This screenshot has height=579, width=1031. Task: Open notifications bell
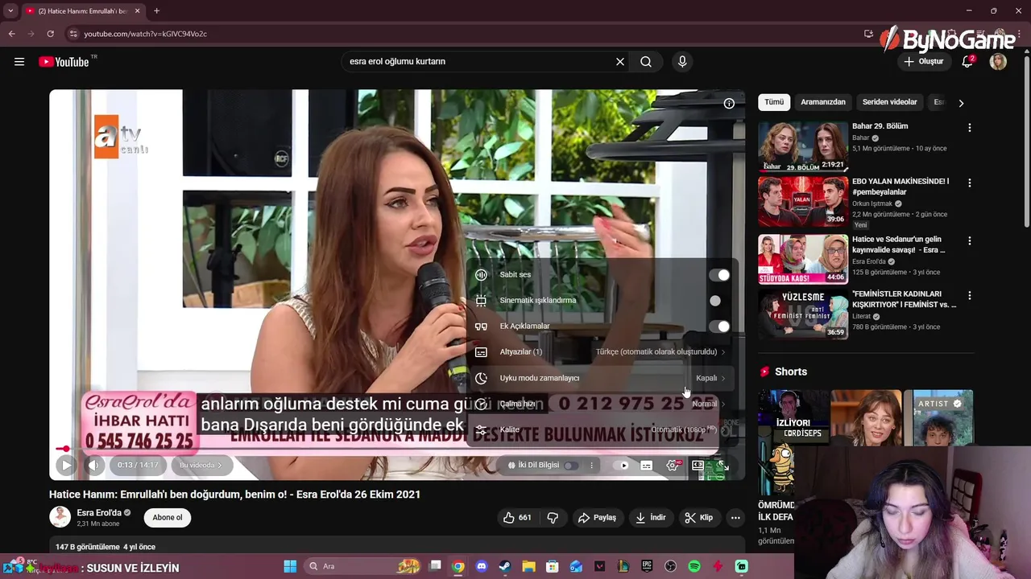[967, 62]
